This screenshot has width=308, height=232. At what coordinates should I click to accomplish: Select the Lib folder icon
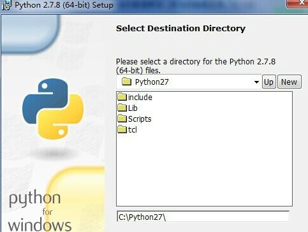pos(122,108)
